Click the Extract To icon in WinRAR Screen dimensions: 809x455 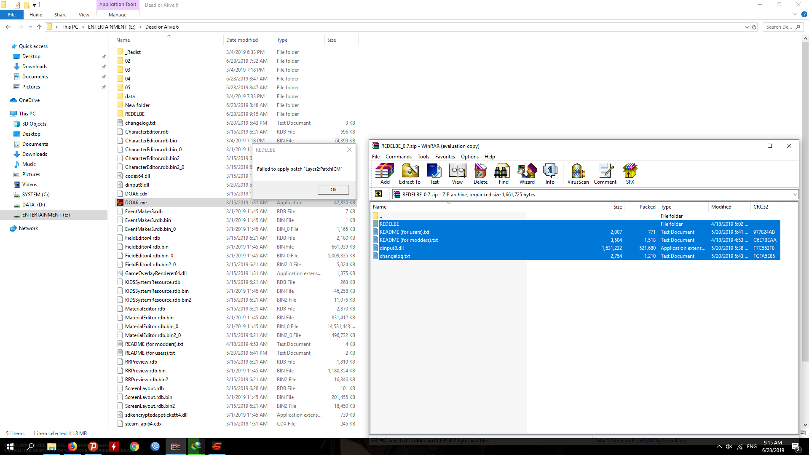(410, 174)
